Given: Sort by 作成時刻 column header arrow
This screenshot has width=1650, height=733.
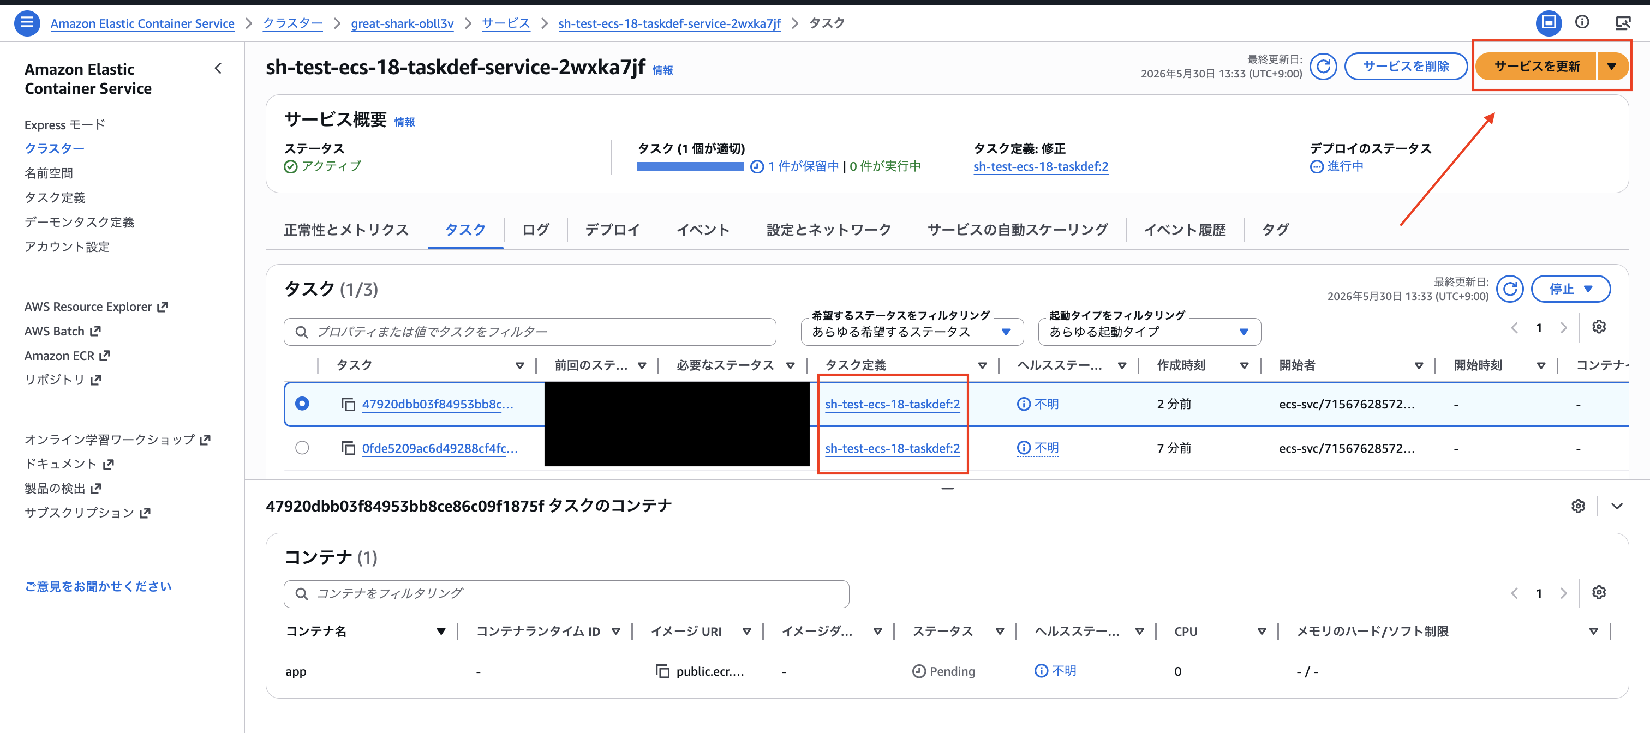Looking at the screenshot, I should coord(1244,365).
